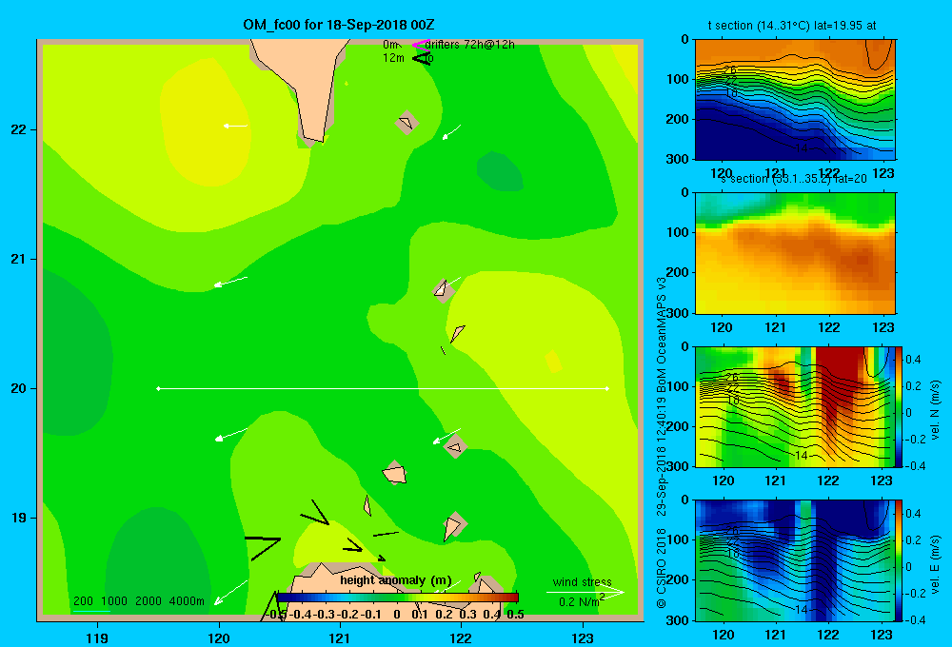Select the white wind arrow near 120°E, 20.8°N
Image resolution: width=952 pixels, height=647 pixels.
230,282
